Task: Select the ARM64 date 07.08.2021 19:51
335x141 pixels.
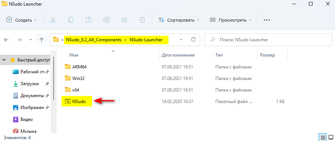Action: (x=177, y=67)
